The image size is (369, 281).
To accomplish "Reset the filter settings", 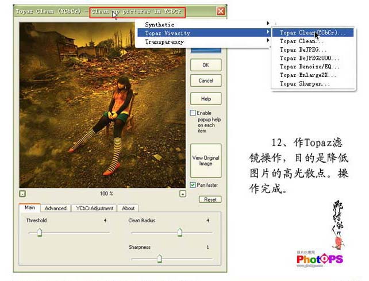I will tap(210, 199).
